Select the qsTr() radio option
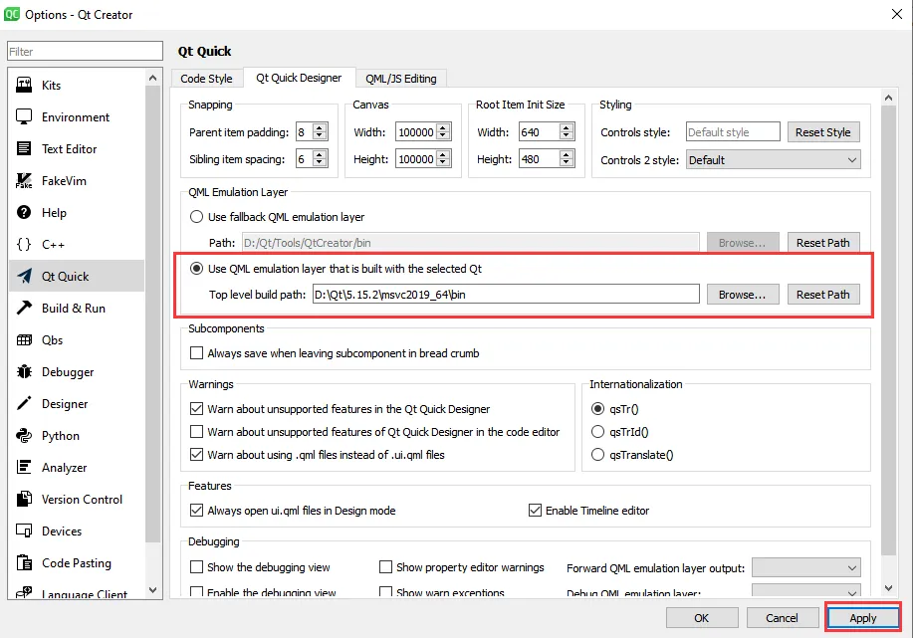 tap(597, 409)
